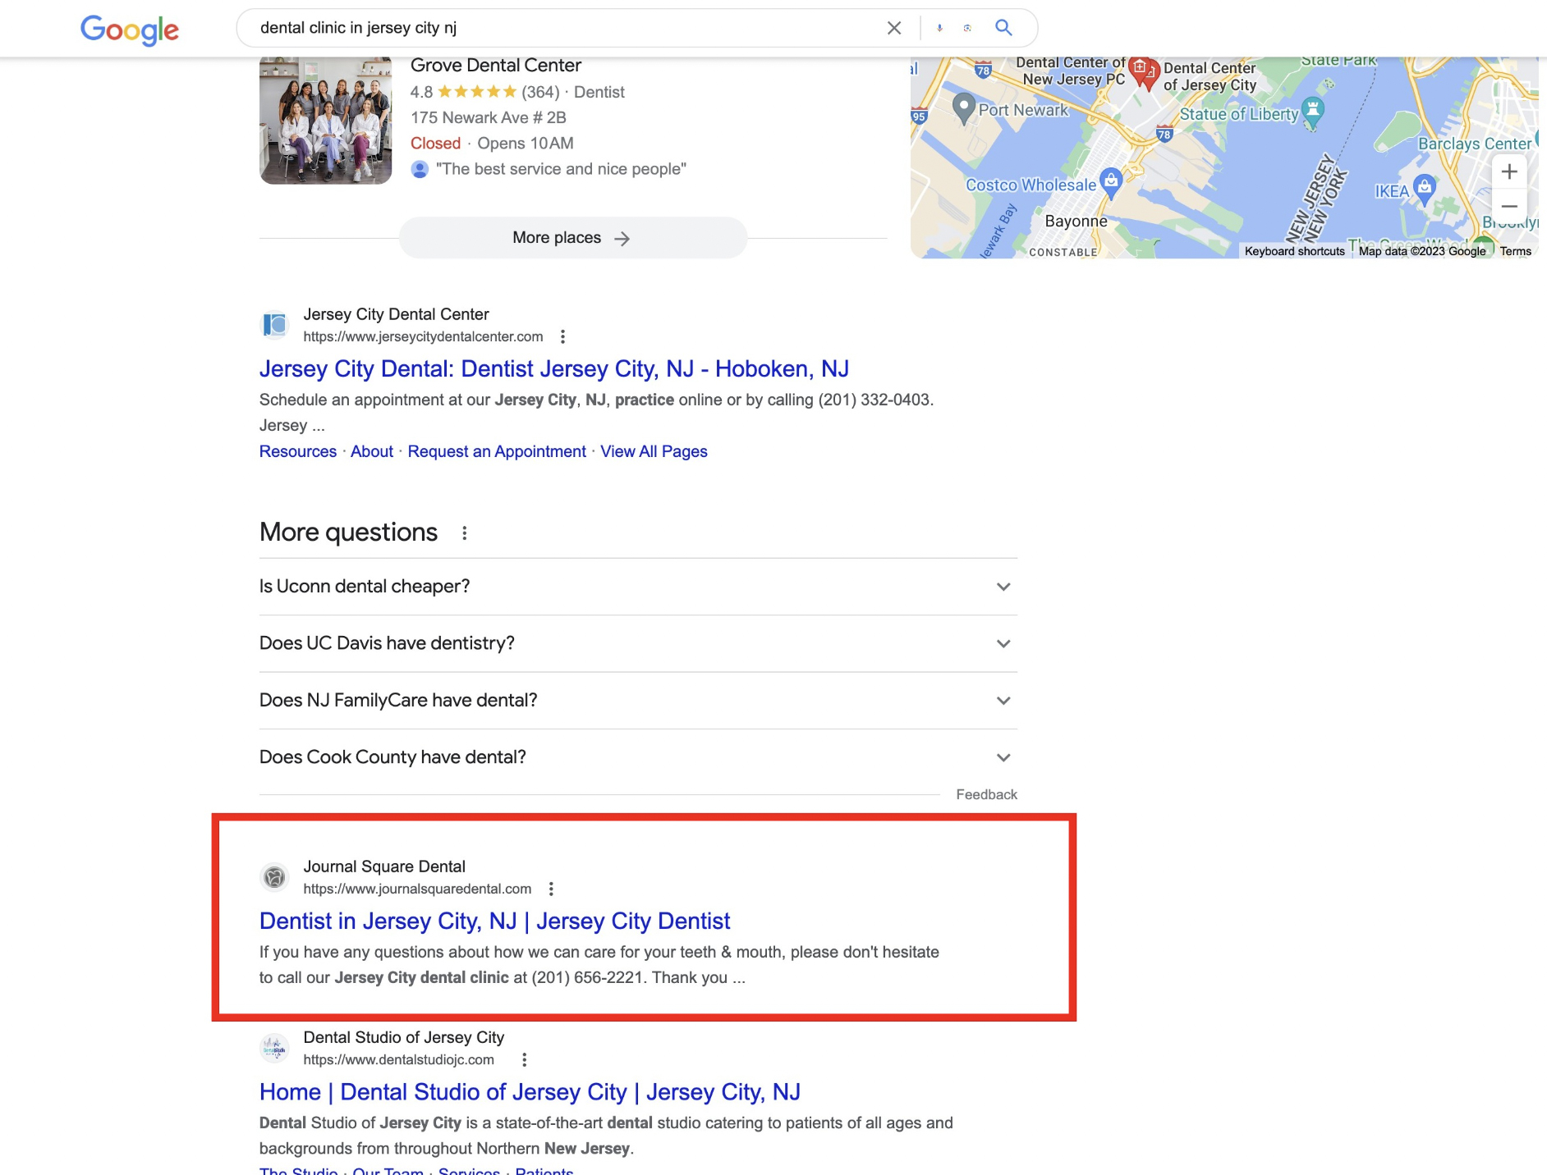
Task: Click the Journal Square Dental favicon
Action: click(x=274, y=877)
